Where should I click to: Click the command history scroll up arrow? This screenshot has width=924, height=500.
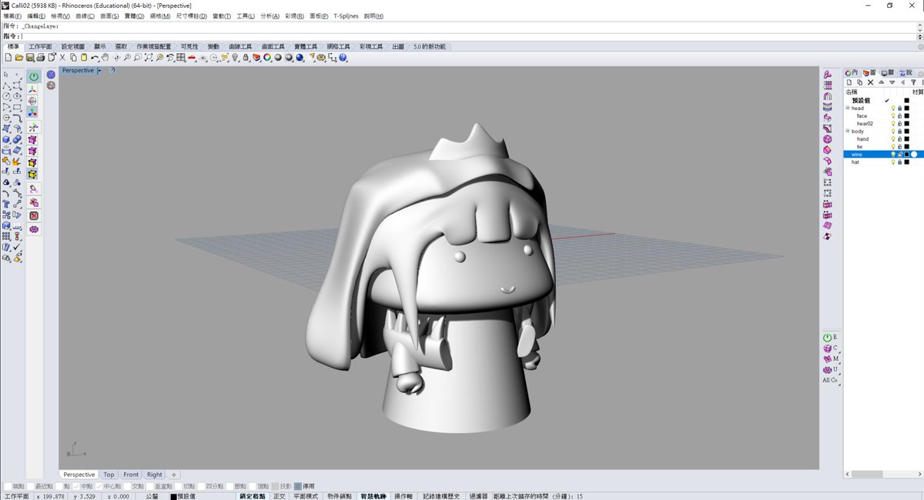[919, 26]
